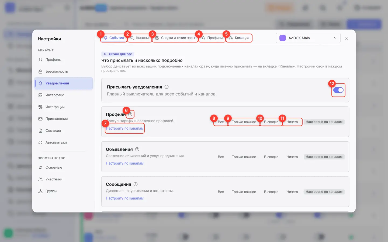This screenshot has width=388, height=242.
Task: Open Интеграции settings section
Action: coord(64,107)
